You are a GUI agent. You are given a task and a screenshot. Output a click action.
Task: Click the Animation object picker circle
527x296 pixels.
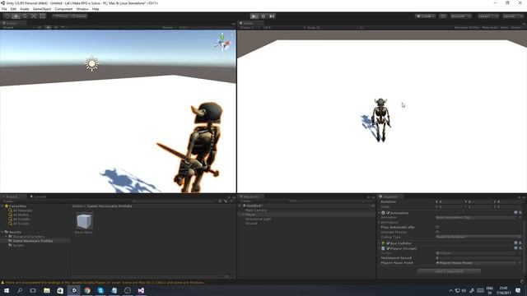520,217
